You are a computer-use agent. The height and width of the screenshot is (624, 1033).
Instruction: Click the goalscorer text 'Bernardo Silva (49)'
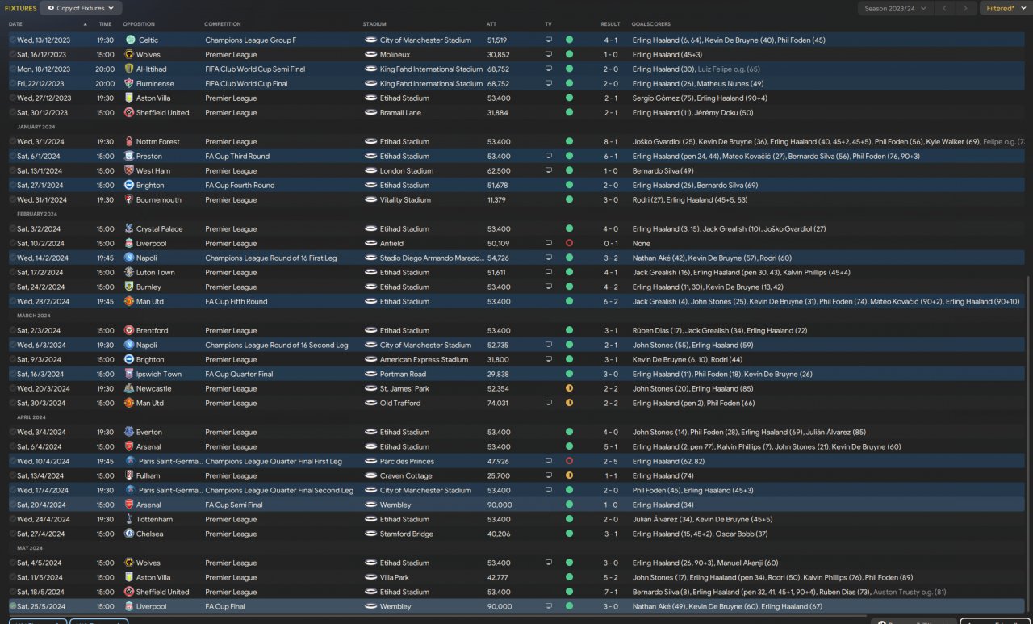663,170
